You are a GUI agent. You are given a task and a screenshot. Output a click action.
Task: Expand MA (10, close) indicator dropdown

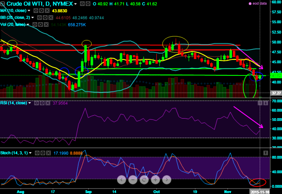pos(29,11)
